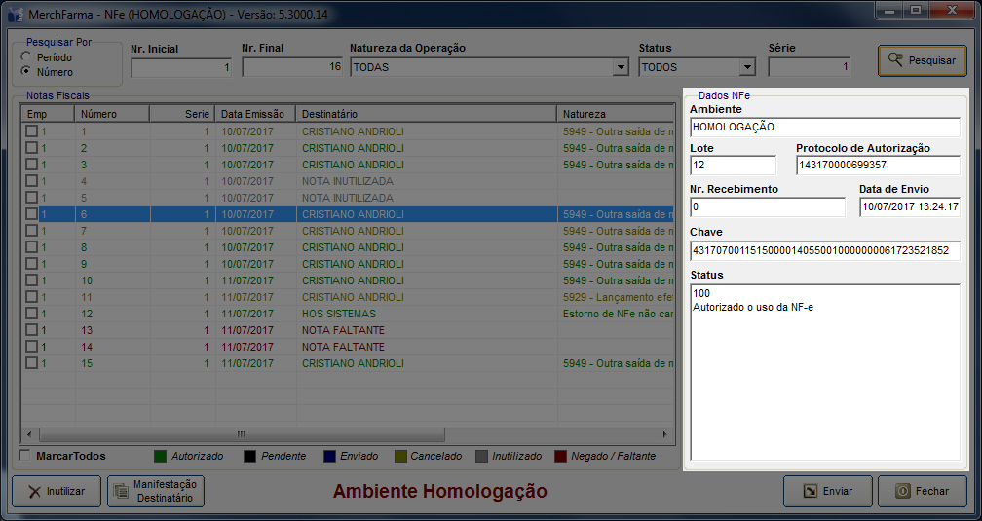The image size is (982, 521).
Task: Sort by the Data Emissão column header
Action: point(254,114)
